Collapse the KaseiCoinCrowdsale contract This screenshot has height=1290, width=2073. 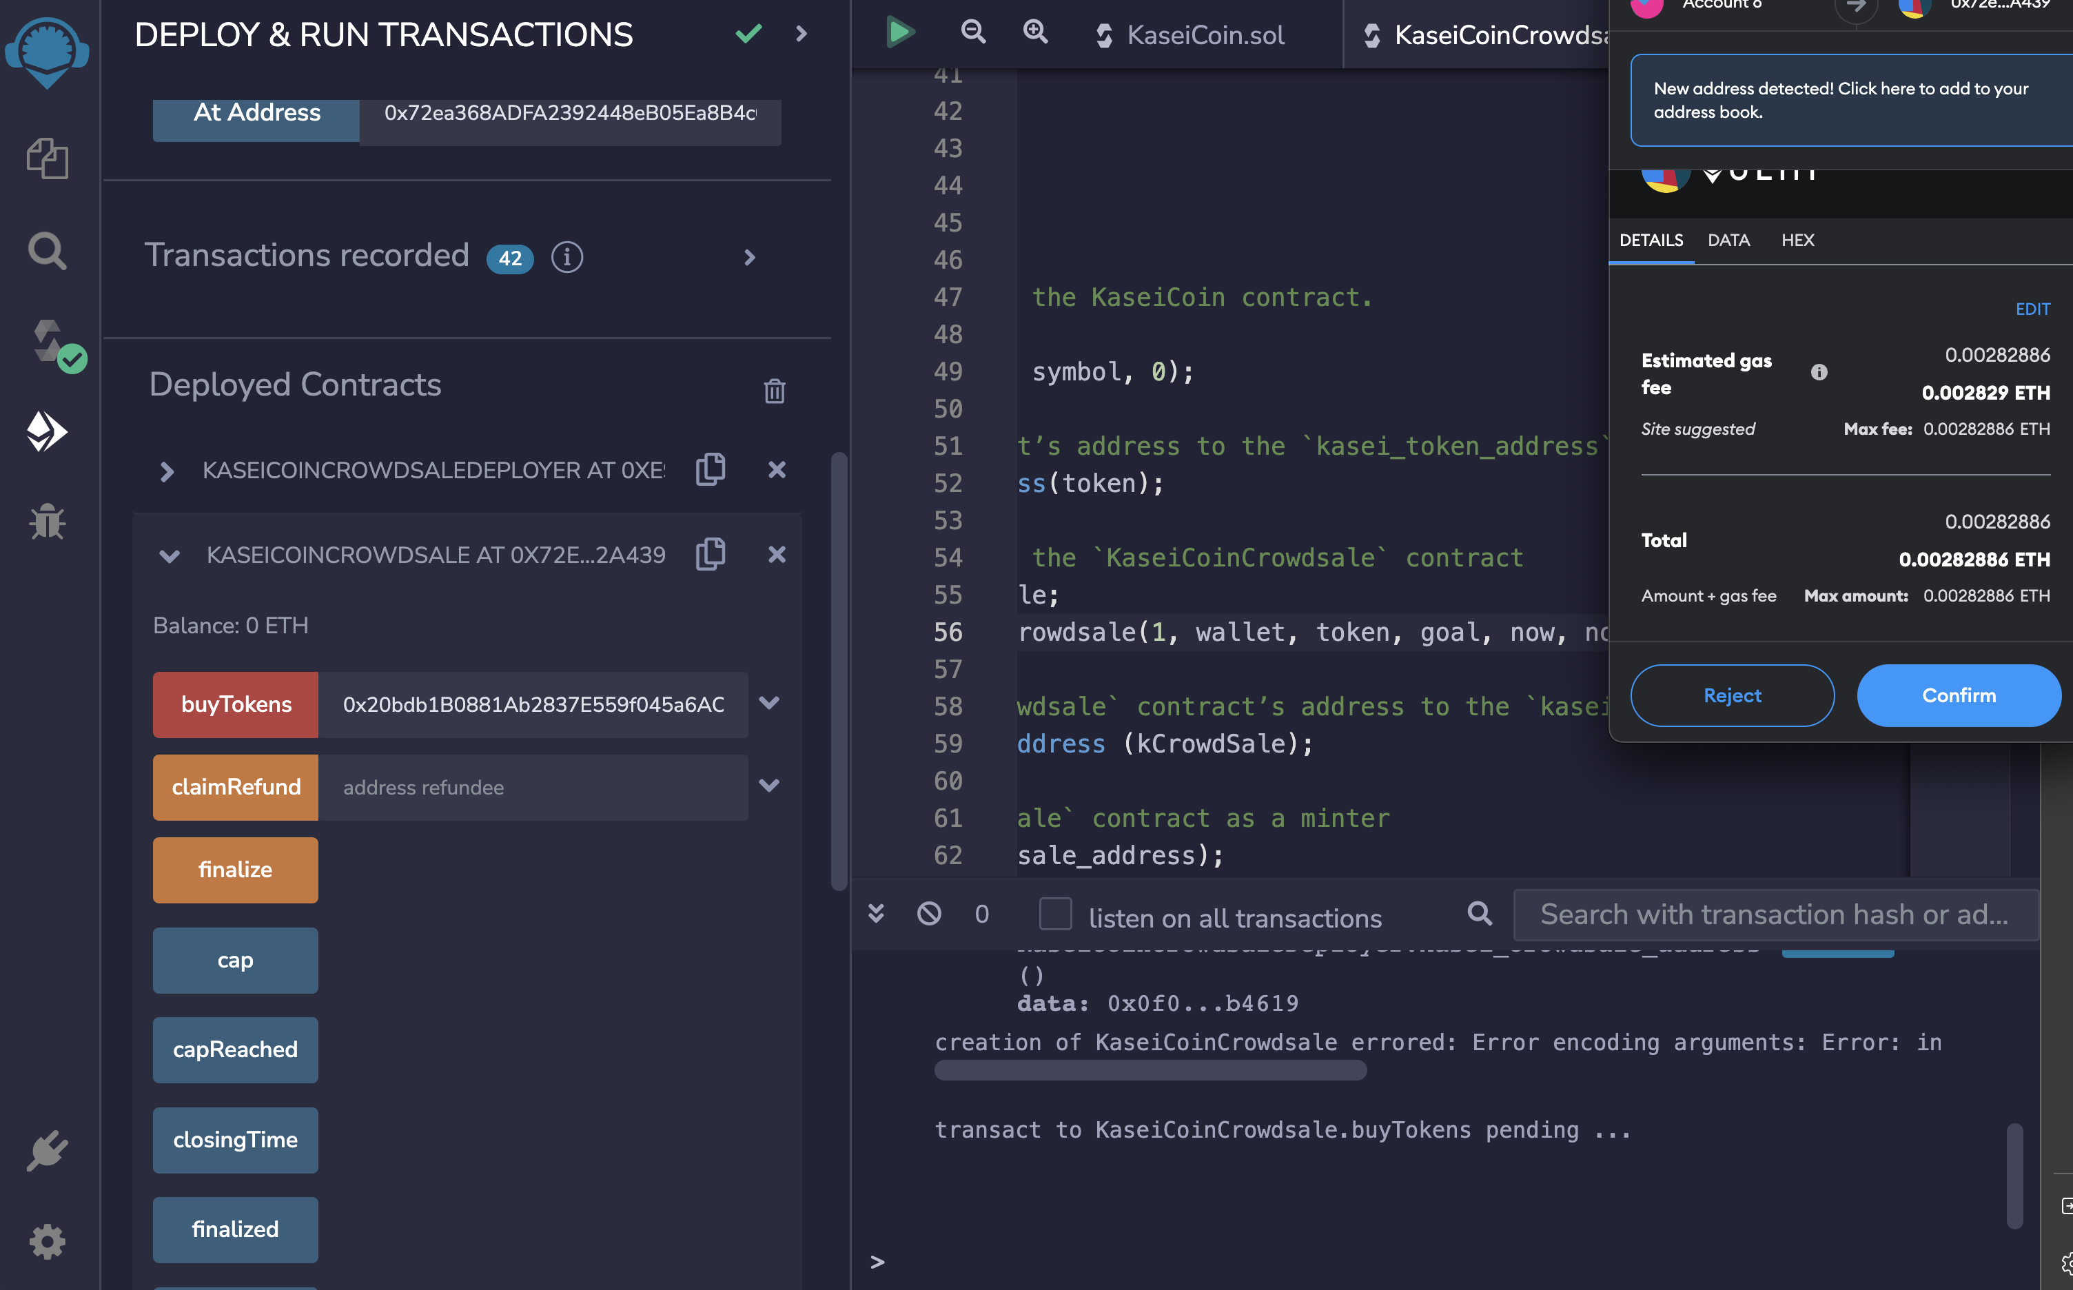pos(169,556)
